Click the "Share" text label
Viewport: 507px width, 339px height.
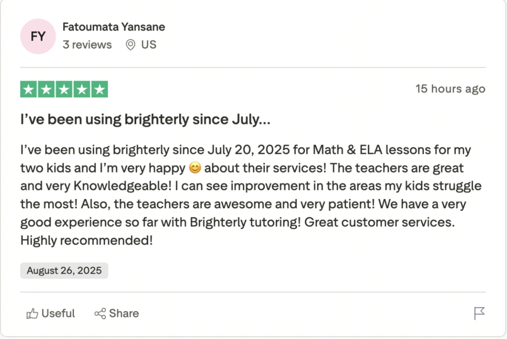click(124, 313)
